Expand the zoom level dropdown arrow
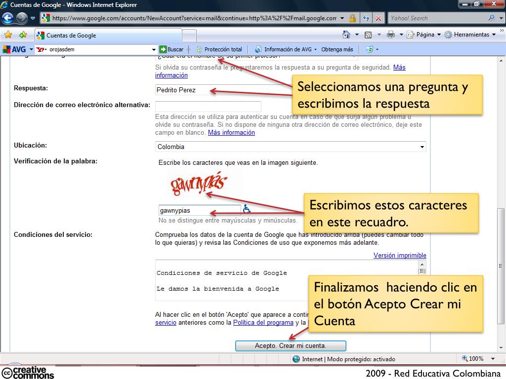Image resolution: width=506 pixels, height=379 pixels. [493, 359]
